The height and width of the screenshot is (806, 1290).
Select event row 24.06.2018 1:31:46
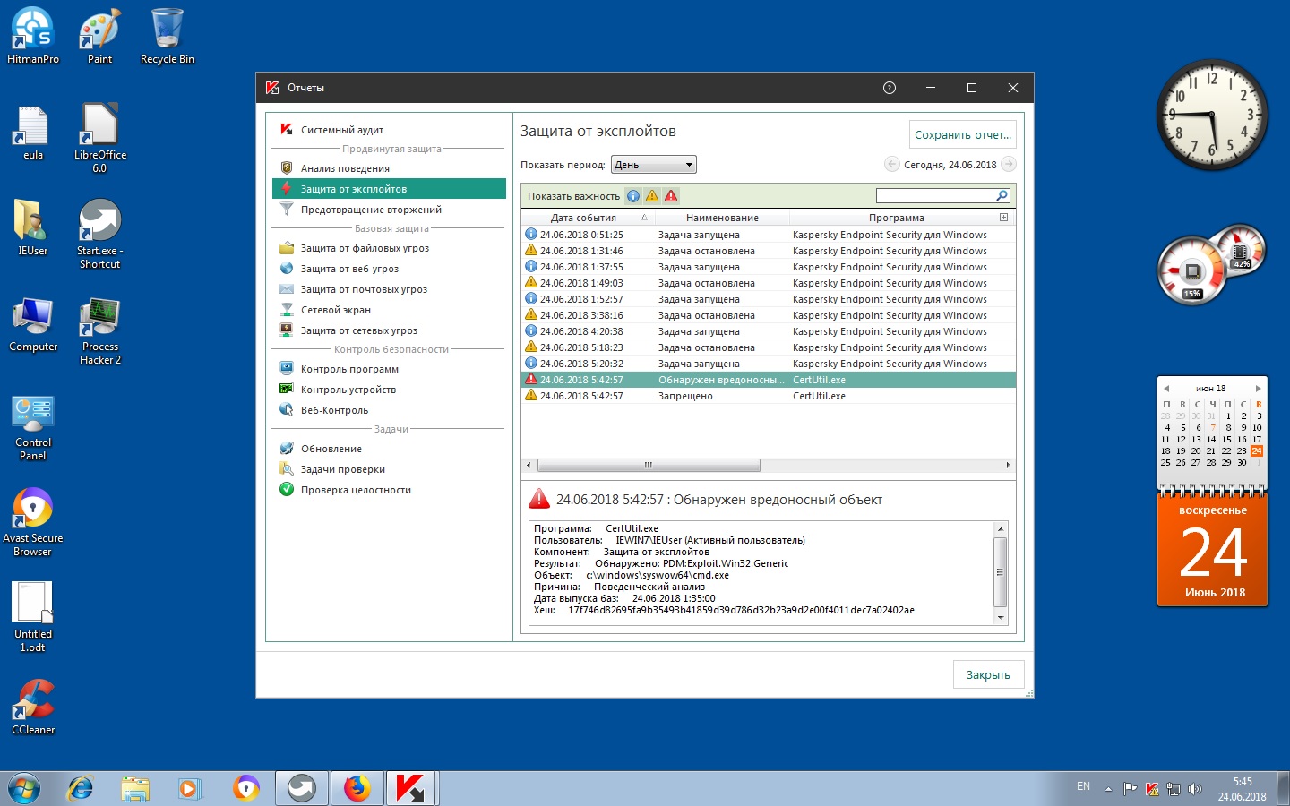point(769,251)
